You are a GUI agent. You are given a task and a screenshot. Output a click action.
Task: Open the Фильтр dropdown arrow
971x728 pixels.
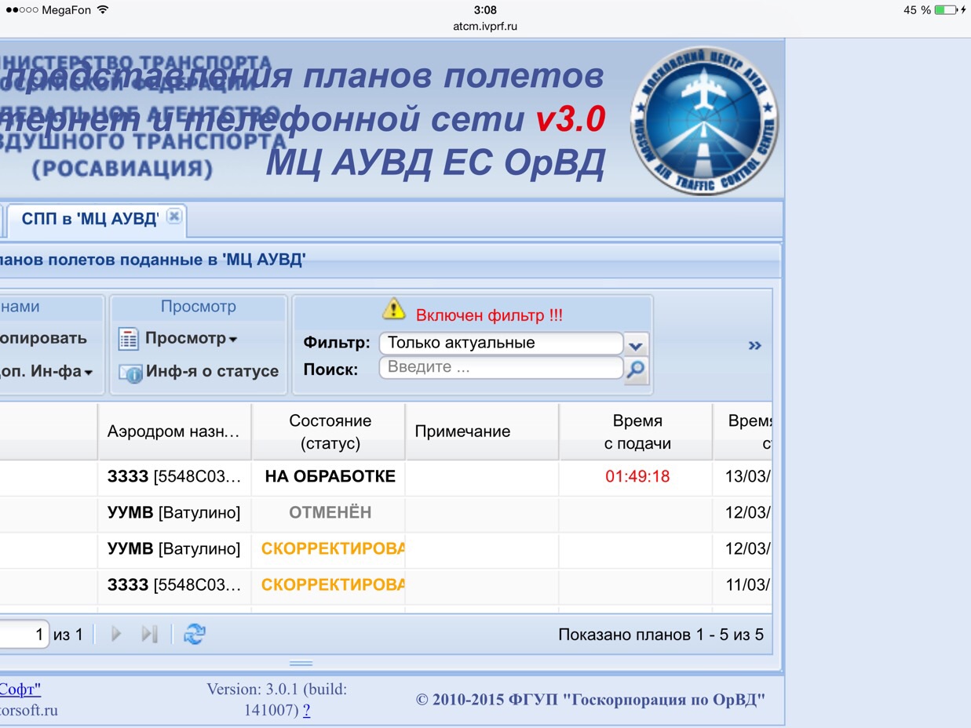[x=636, y=344]
